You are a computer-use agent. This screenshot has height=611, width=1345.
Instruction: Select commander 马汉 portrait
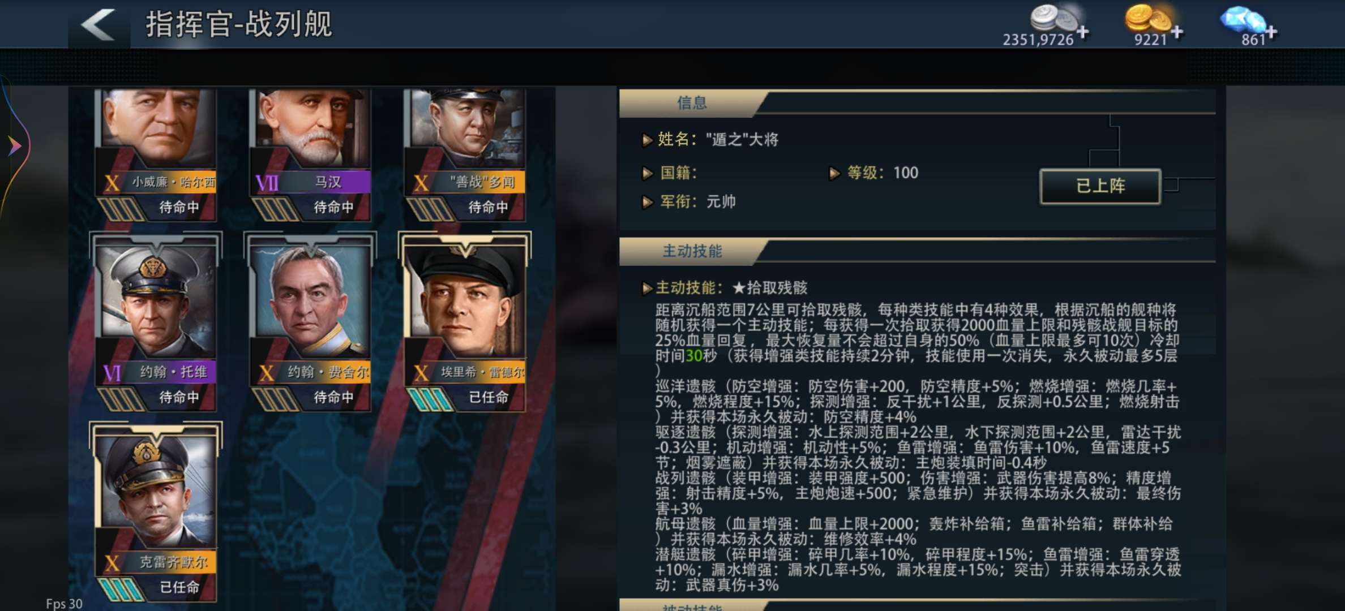pos(311,153)
